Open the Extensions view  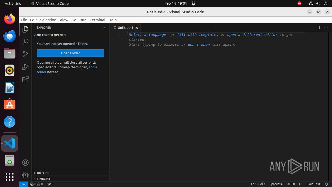25,79
